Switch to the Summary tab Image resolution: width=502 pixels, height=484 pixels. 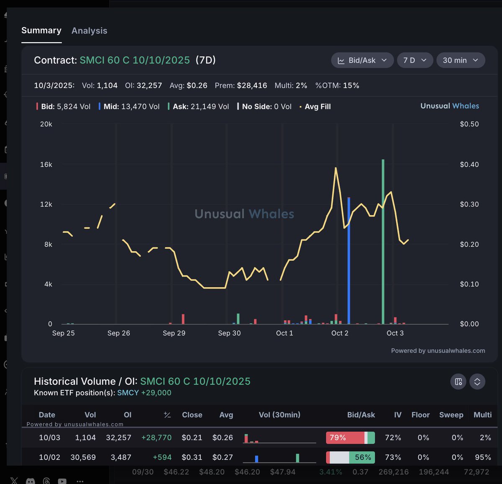coord(41,31)
